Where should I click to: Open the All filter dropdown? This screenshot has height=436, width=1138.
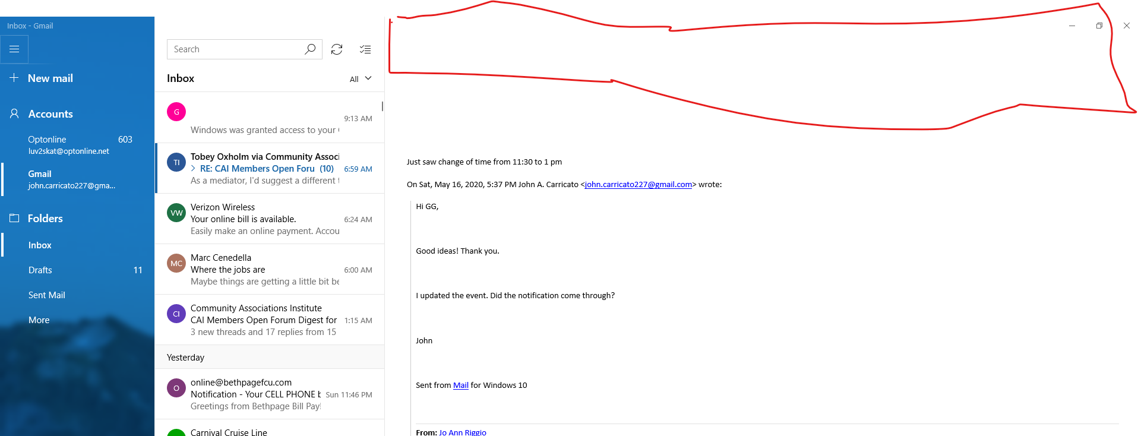361,78
